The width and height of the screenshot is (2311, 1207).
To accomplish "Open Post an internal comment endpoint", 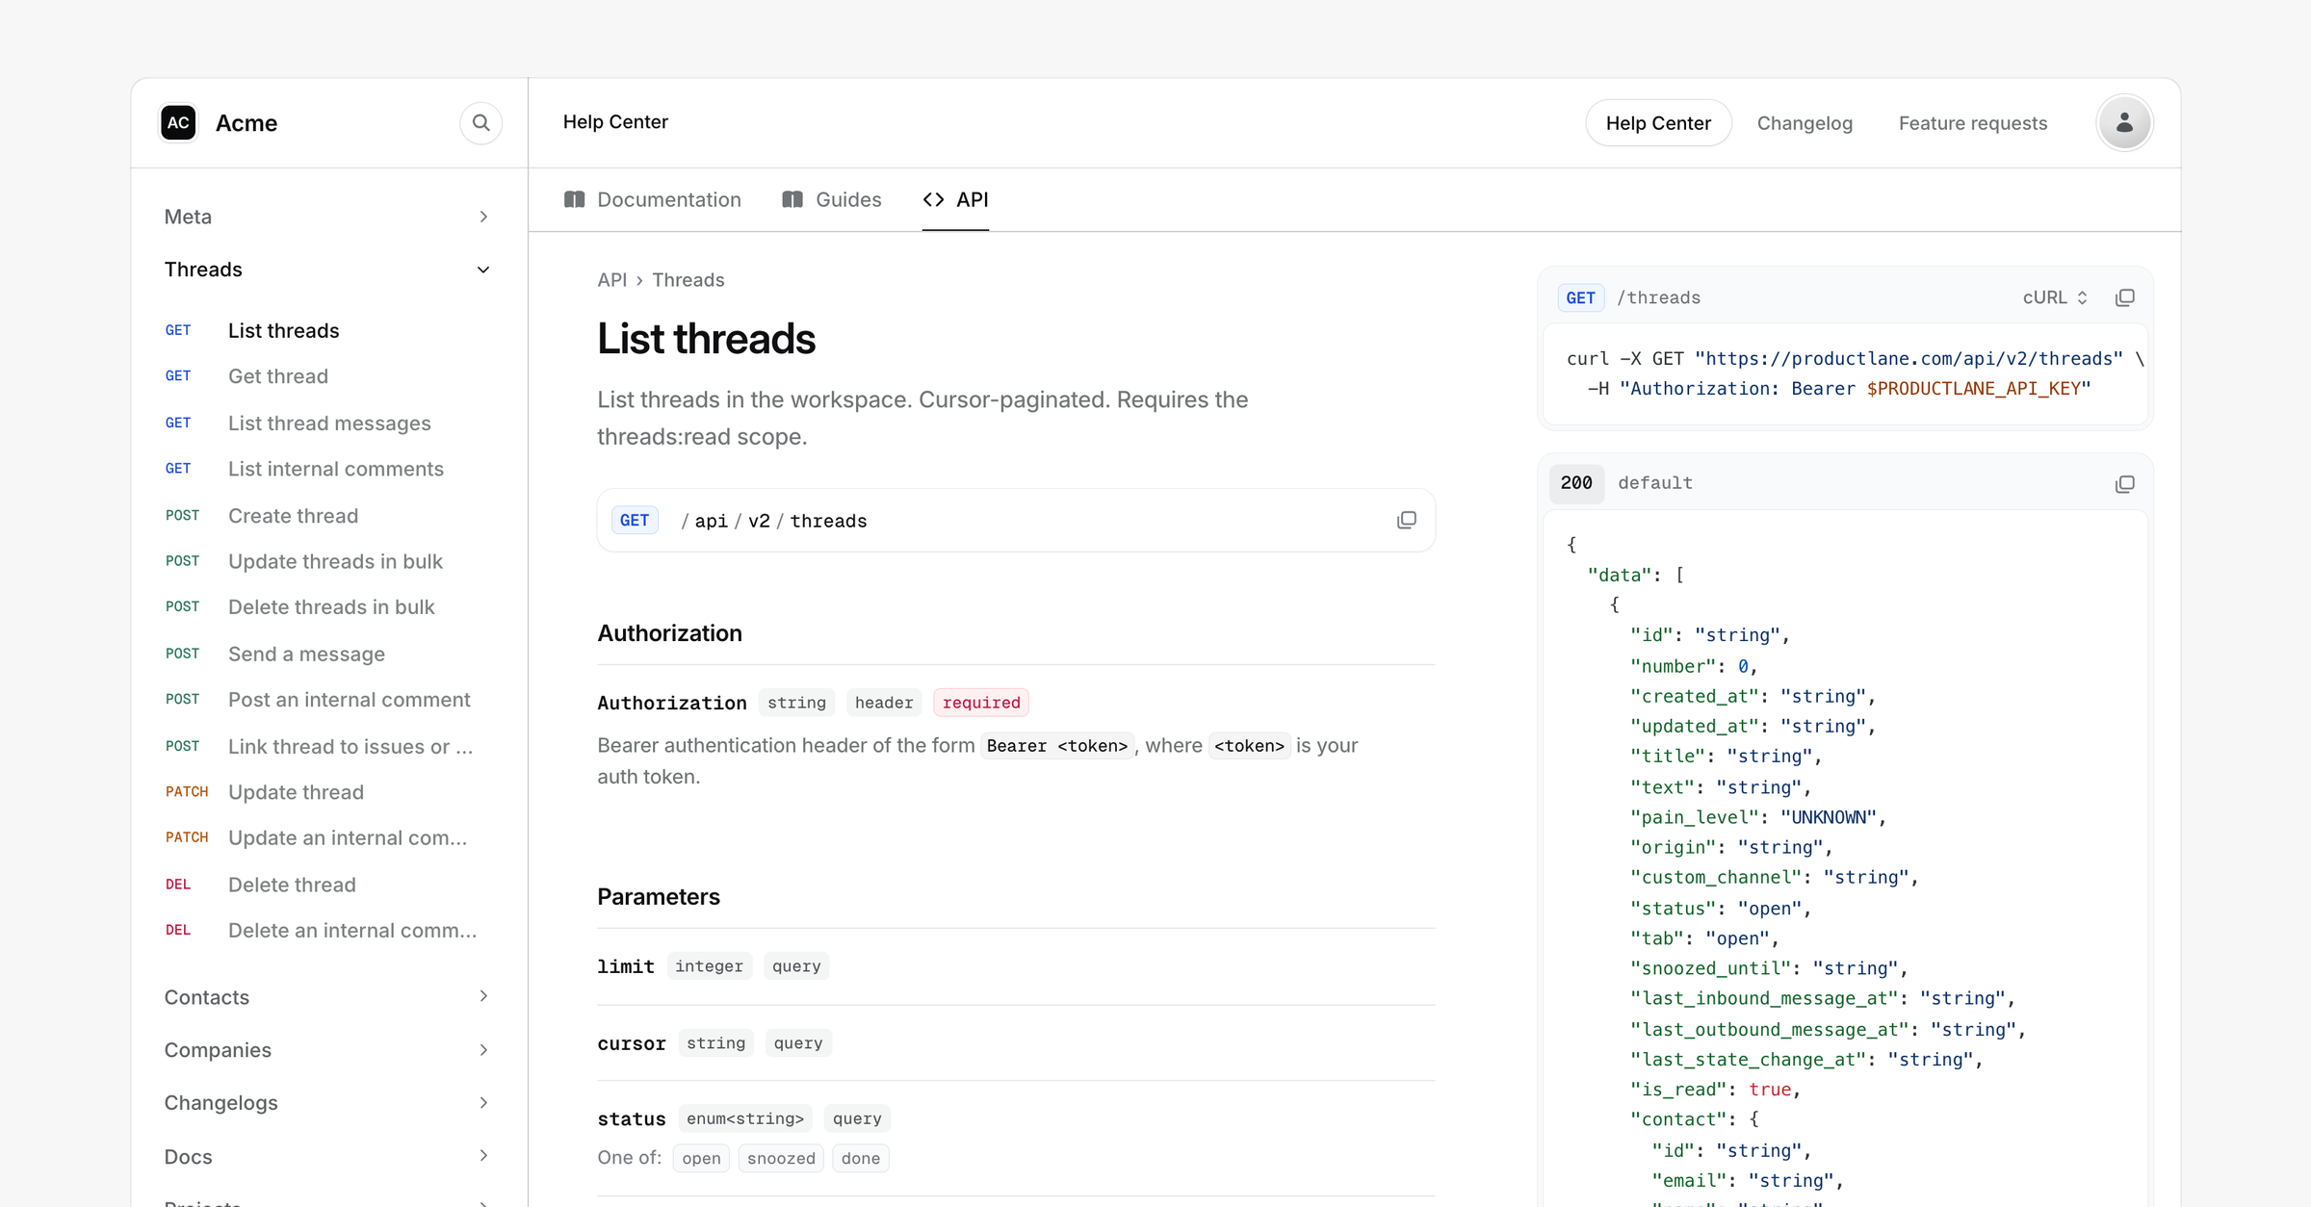I will coord(327,700).
